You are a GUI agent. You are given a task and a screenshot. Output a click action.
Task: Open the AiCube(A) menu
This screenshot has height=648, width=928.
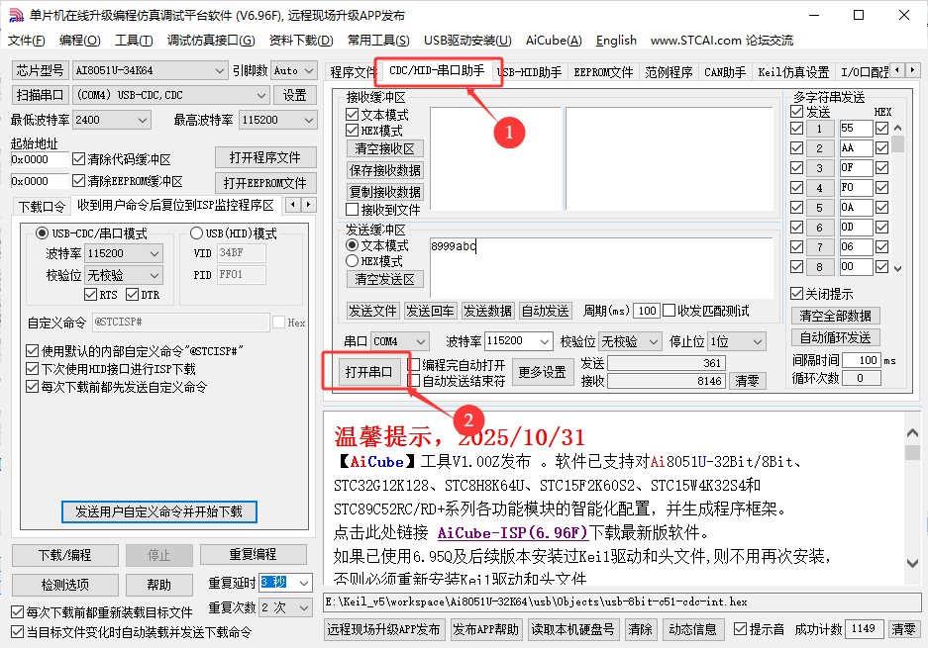pyautogui.click(x=554, y=41)
